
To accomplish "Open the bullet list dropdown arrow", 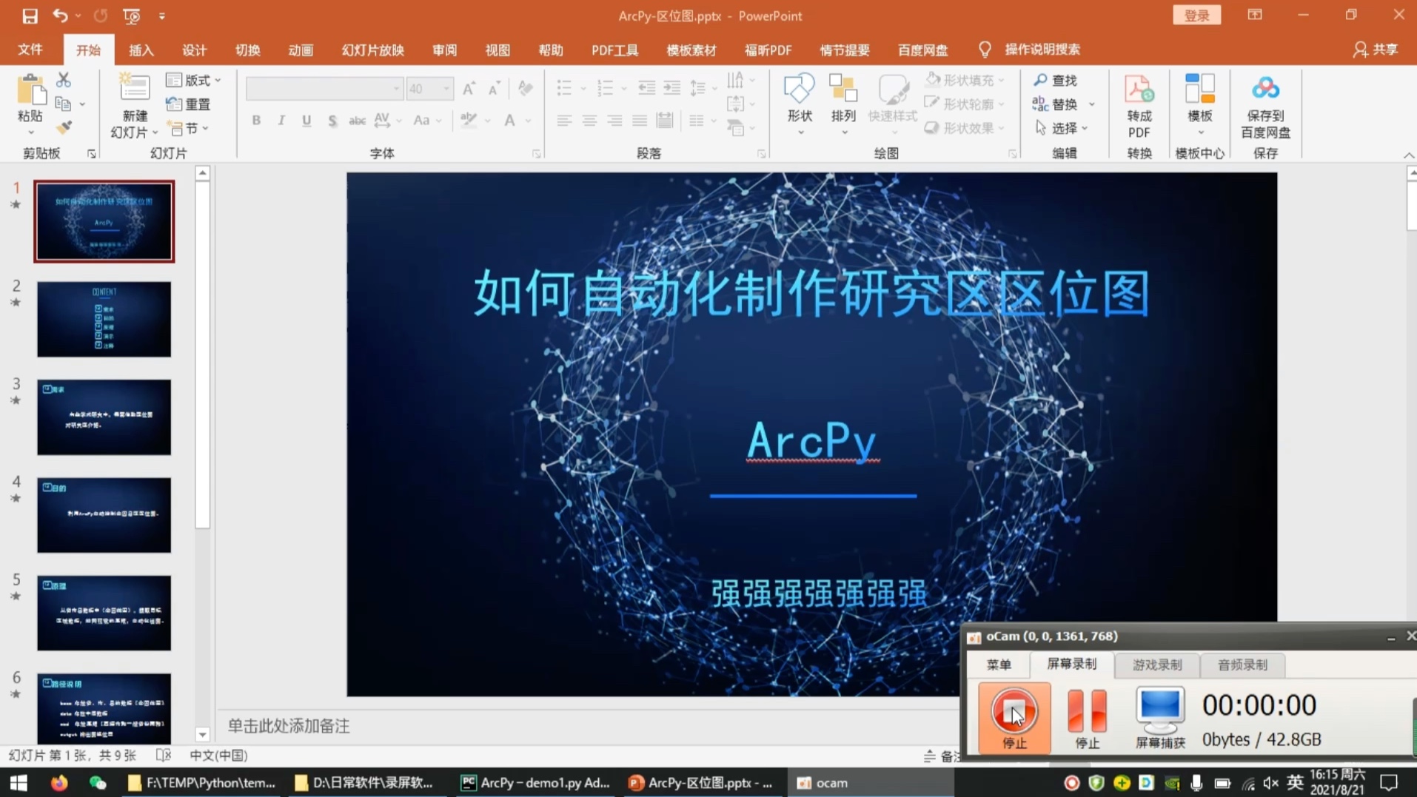I will [582, 88].
